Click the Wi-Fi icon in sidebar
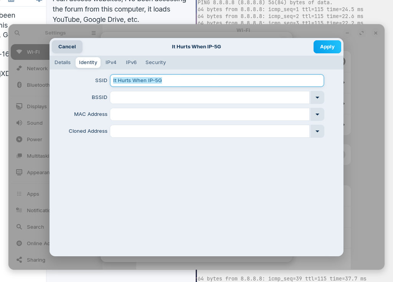 [19, 52]
